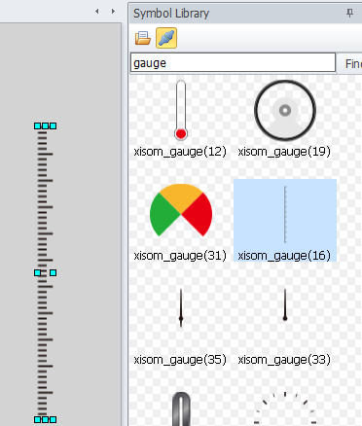Open the symbol library folder icon
The height and width of the screenshot is (426, 362).
(x=143, y=38)
